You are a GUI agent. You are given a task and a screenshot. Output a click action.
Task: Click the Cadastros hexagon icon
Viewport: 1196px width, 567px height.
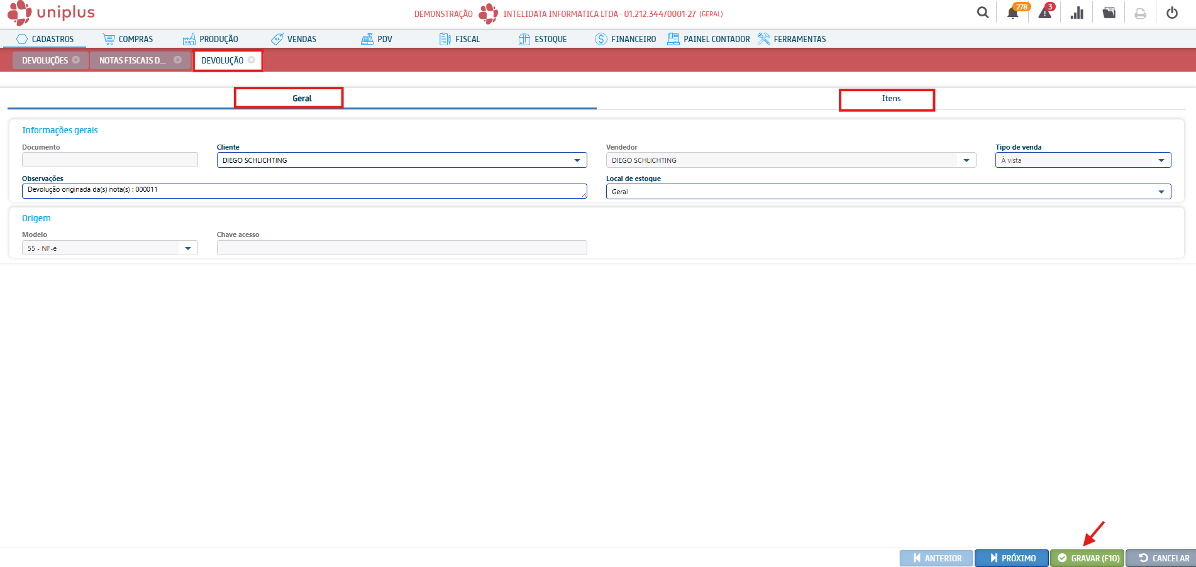(x=22, y=39)
